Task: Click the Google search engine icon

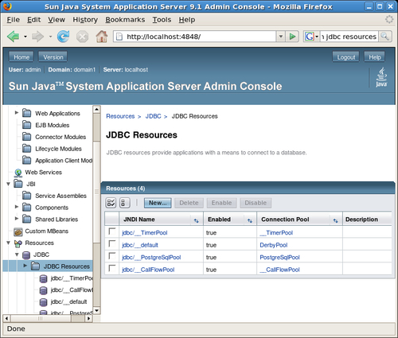Action: click(x=310, y=37)
